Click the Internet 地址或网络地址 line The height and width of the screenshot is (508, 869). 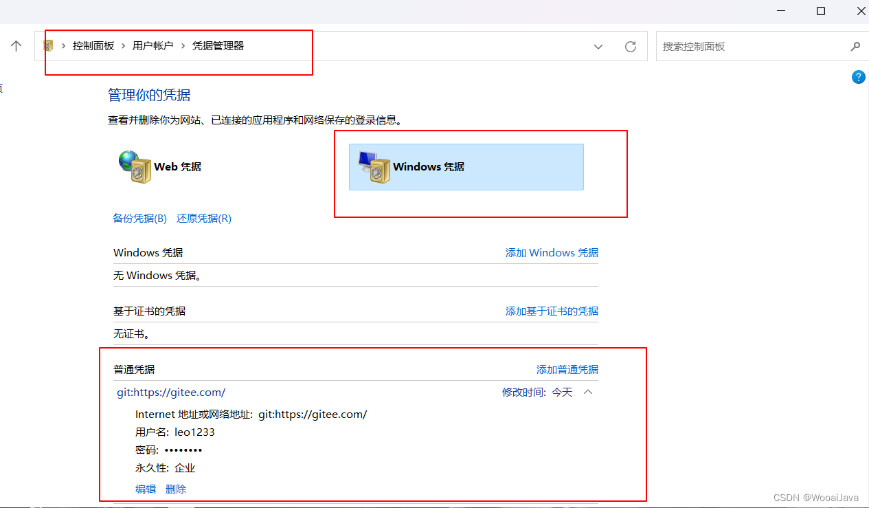pyautogui.click(x=251, y=415)
